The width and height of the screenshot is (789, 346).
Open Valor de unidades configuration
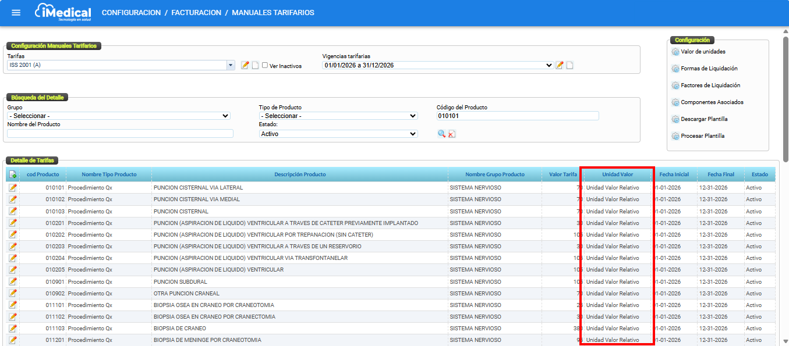pyautogui.click(x=703, y=52)
